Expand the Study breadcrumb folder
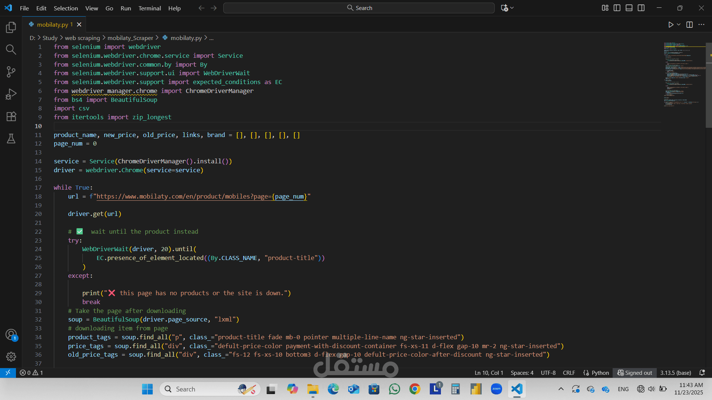The width and height of the screenshot is (712, 400). click(50, 38)
